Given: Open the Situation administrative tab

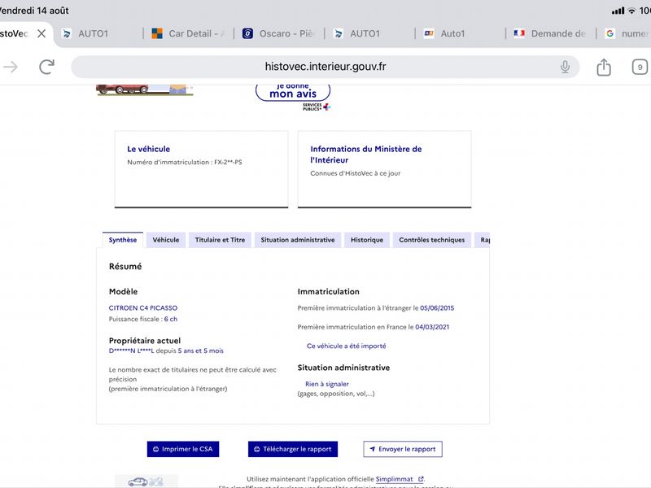Looking at the screenshot, I should (x=298, y=240).
